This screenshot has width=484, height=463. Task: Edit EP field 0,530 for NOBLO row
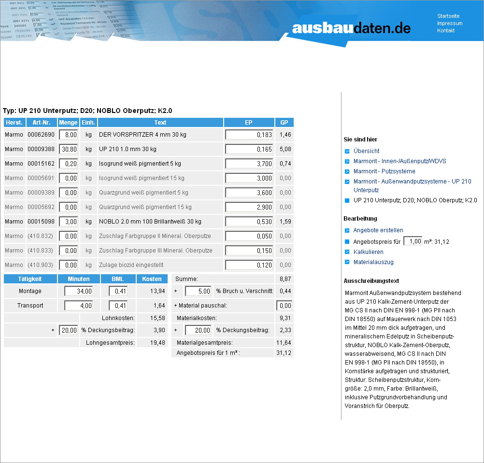coord(249,222)
